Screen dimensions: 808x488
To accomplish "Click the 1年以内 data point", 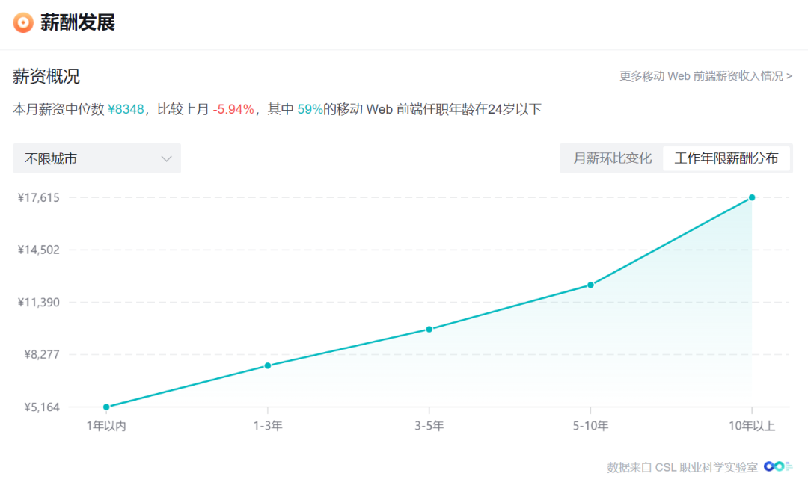I will 106,407.
